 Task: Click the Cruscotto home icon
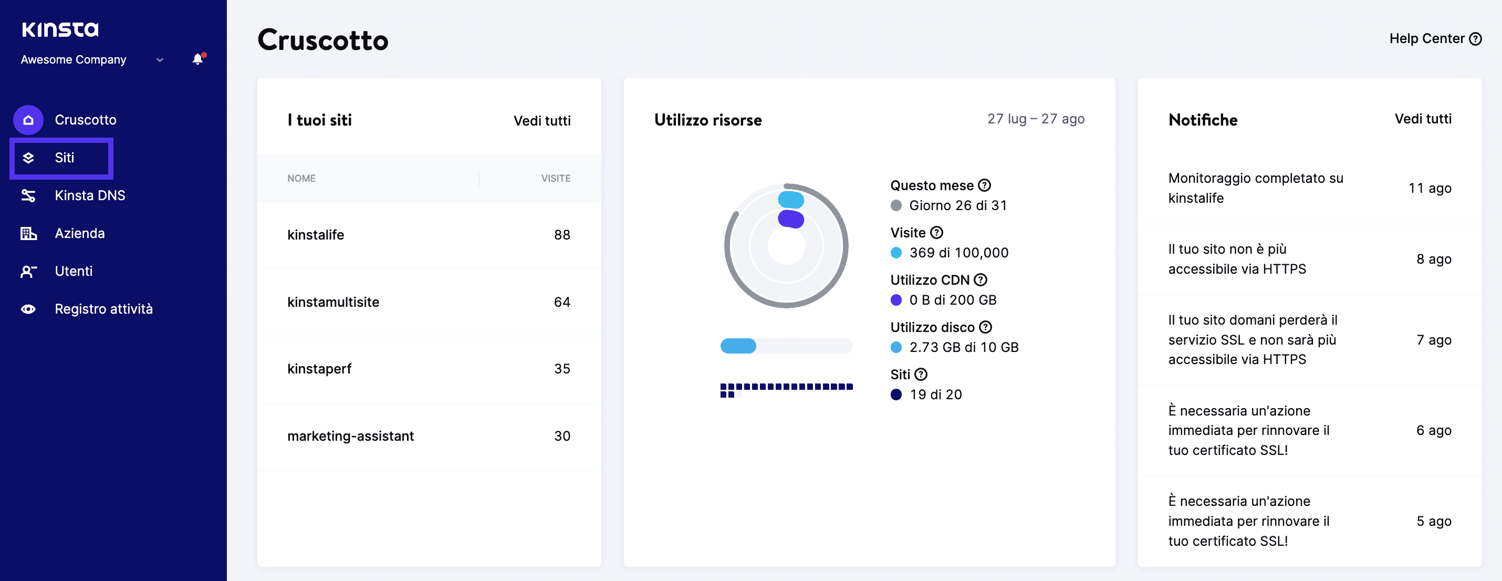tap(28, 120)
